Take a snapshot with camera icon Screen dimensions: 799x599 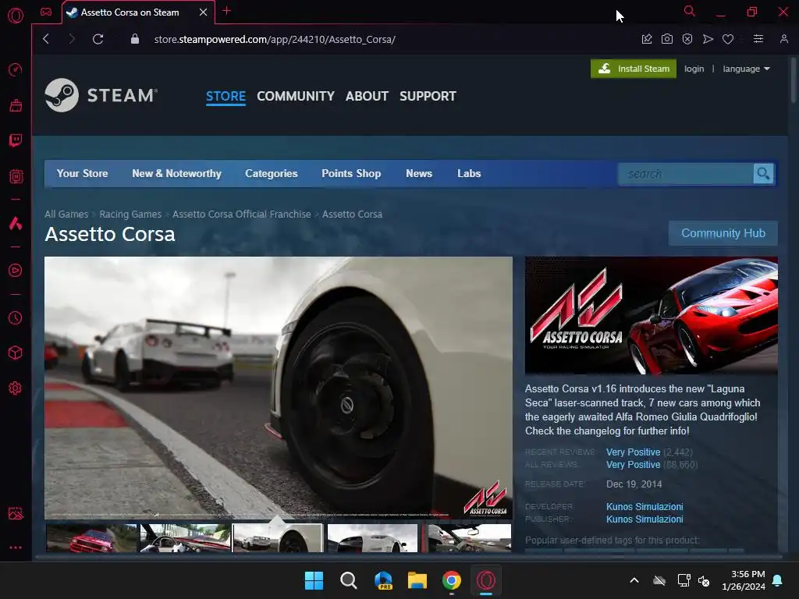667,39
